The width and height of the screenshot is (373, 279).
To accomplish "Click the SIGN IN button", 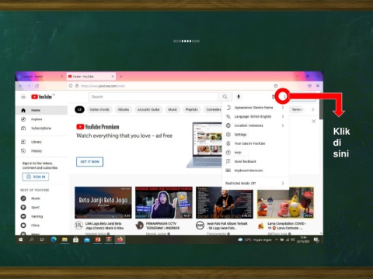I will pyautogui.click(x=36, y=177).
